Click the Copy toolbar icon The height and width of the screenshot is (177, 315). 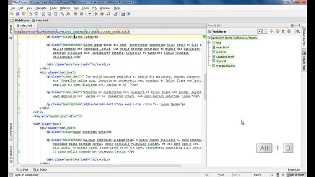(49, 14)
